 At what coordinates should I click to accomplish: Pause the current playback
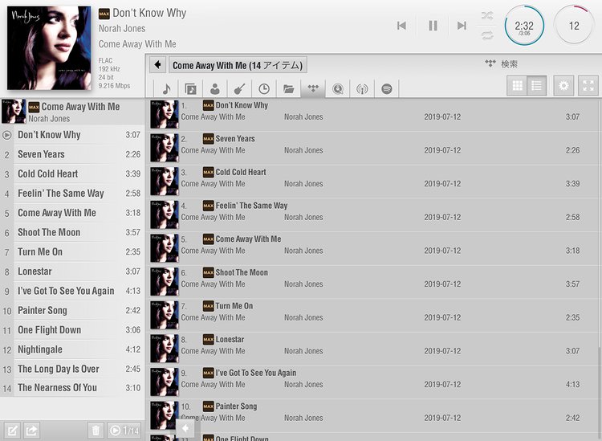coord(433,26)
